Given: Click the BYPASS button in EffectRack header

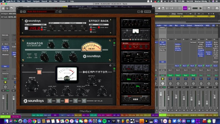Looking at the screenshot, I should (x=147, y=12).
